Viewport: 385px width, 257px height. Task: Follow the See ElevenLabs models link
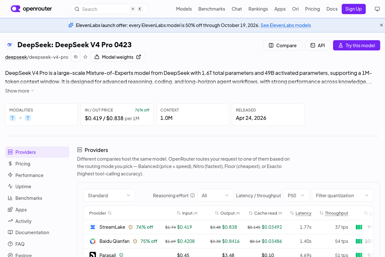coord(286,25)
